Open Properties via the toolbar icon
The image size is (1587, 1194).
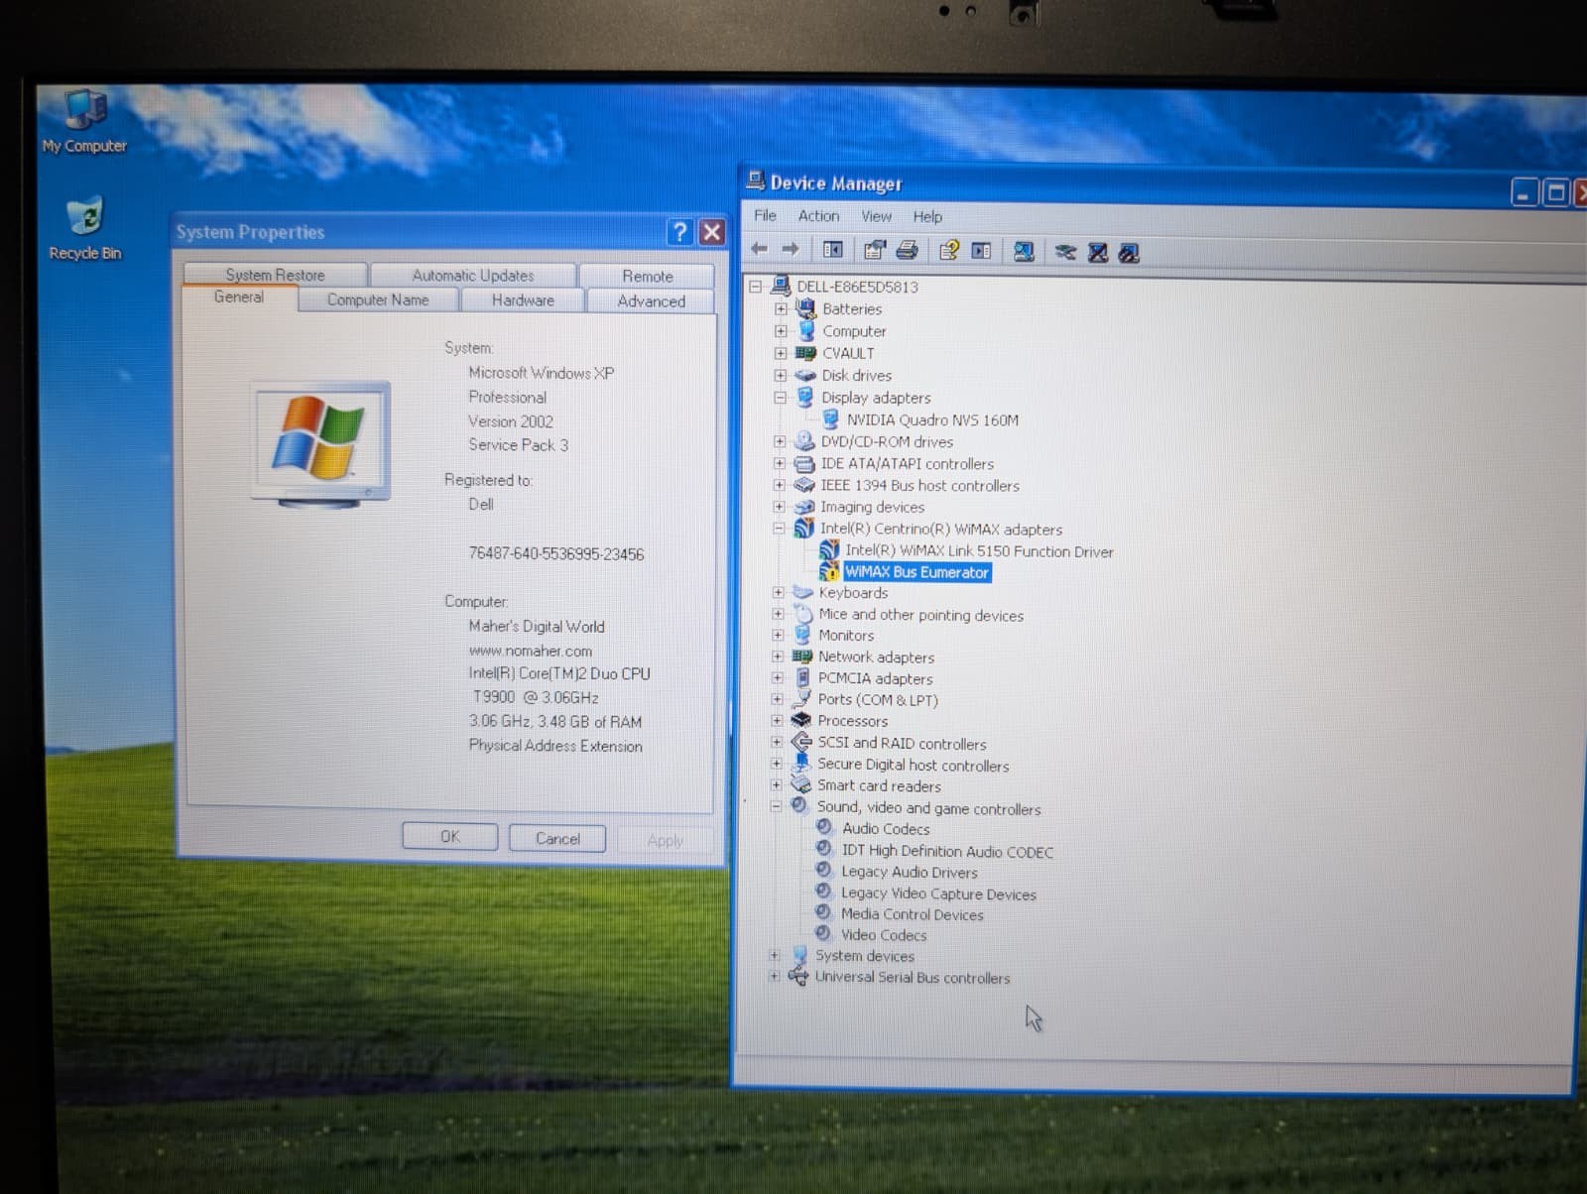[874, 251]
